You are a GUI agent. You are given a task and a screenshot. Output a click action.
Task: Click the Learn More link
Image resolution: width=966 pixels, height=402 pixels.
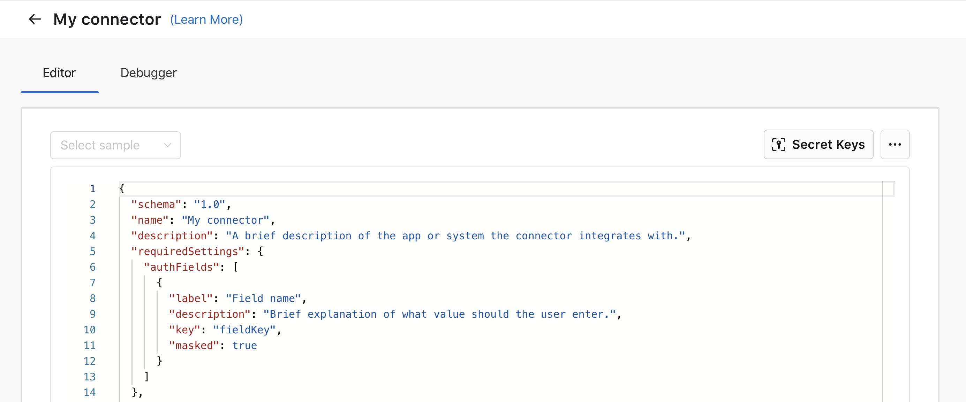[x=206, y=20]
